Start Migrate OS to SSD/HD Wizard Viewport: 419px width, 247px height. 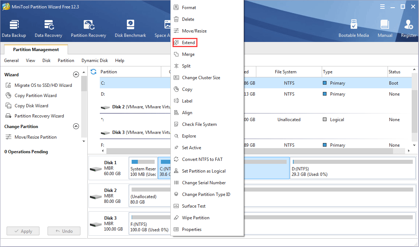(39, 85)
